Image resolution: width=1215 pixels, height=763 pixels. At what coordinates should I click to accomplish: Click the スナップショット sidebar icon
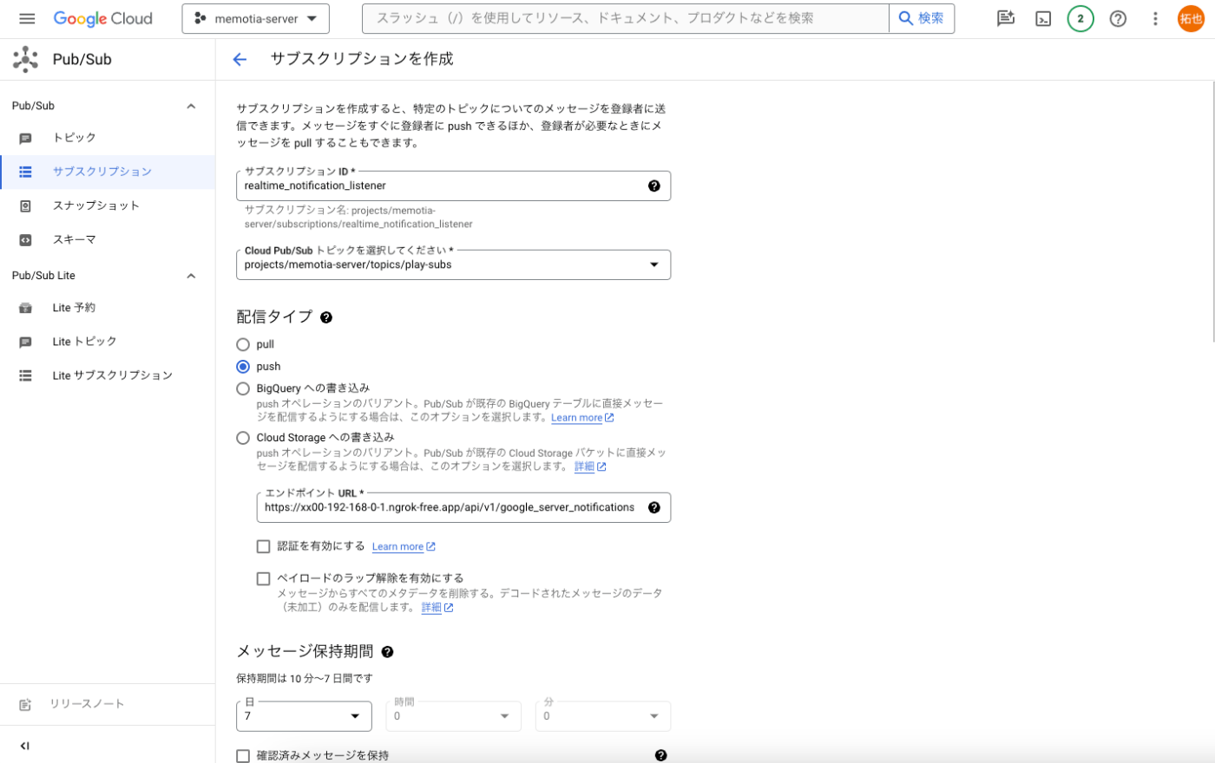coord(25,205)
